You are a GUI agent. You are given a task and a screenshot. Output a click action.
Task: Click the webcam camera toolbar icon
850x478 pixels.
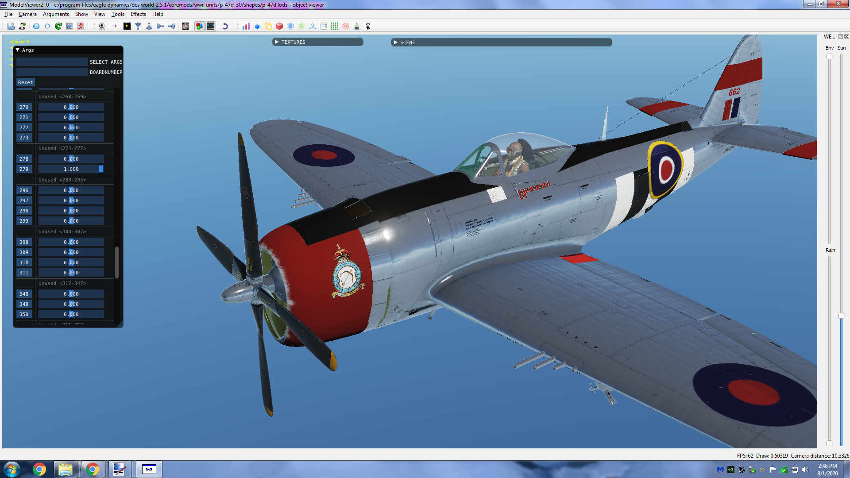(102, 26)
